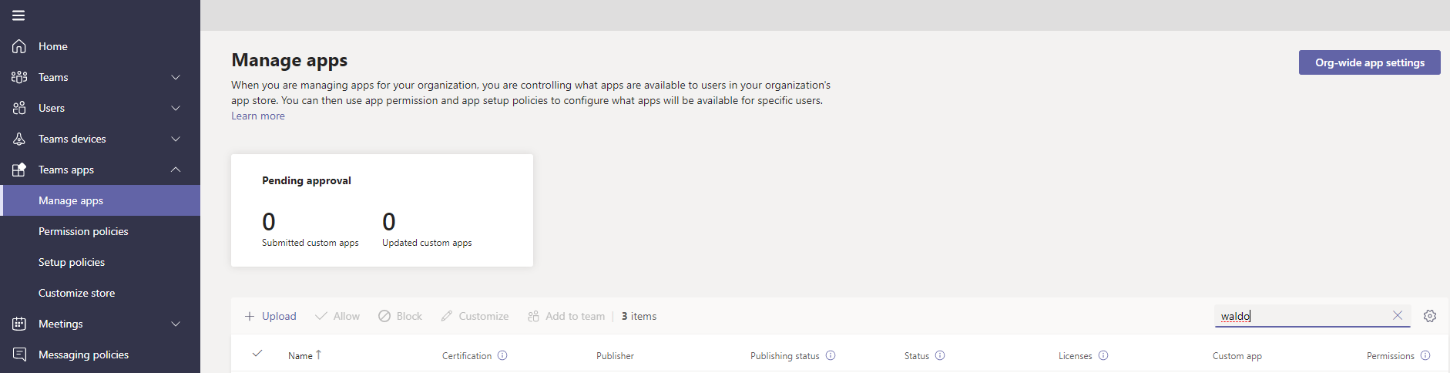Focus the app search field
Screen dimensions: 1450x373
(1302, 316)
